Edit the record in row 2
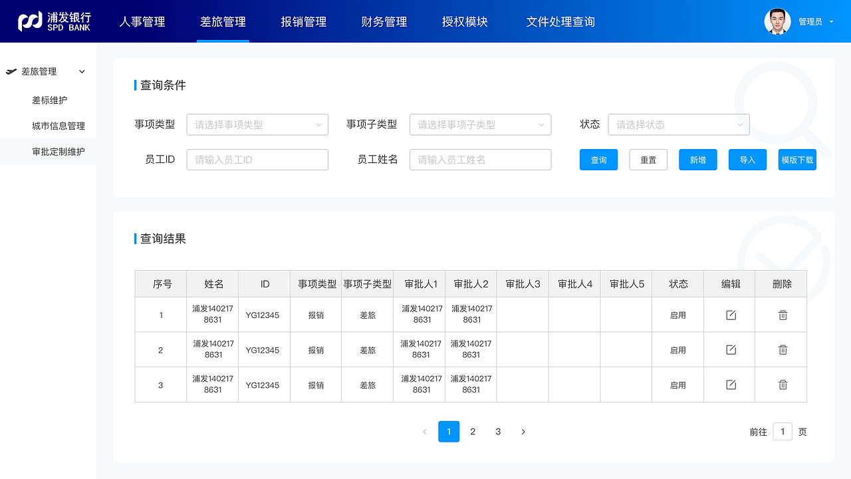851x479 pixels. pos(731,350)
